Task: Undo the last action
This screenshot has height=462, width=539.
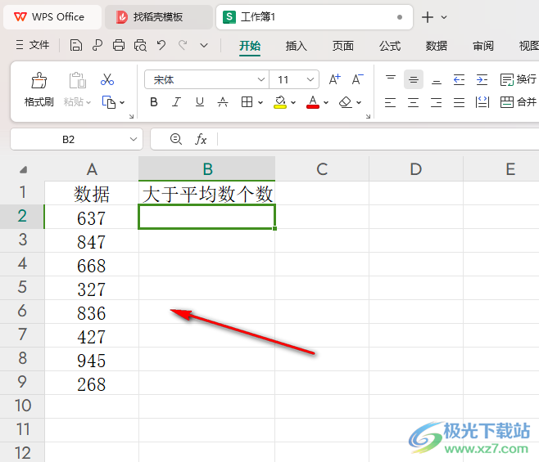Action: [x=161, y=45]
